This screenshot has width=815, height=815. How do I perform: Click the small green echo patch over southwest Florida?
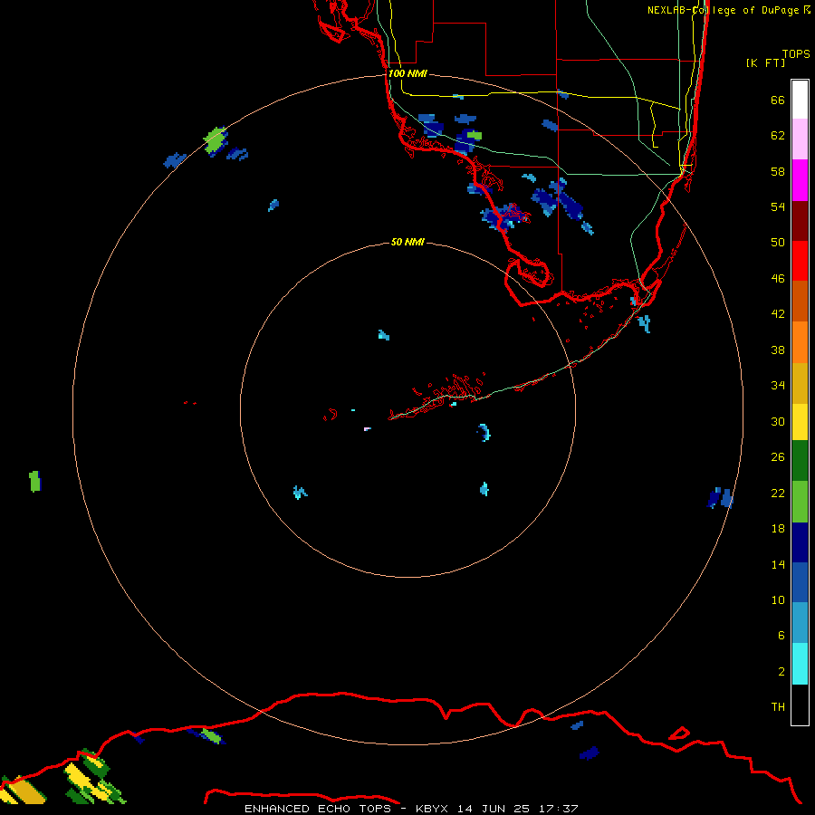474,136
